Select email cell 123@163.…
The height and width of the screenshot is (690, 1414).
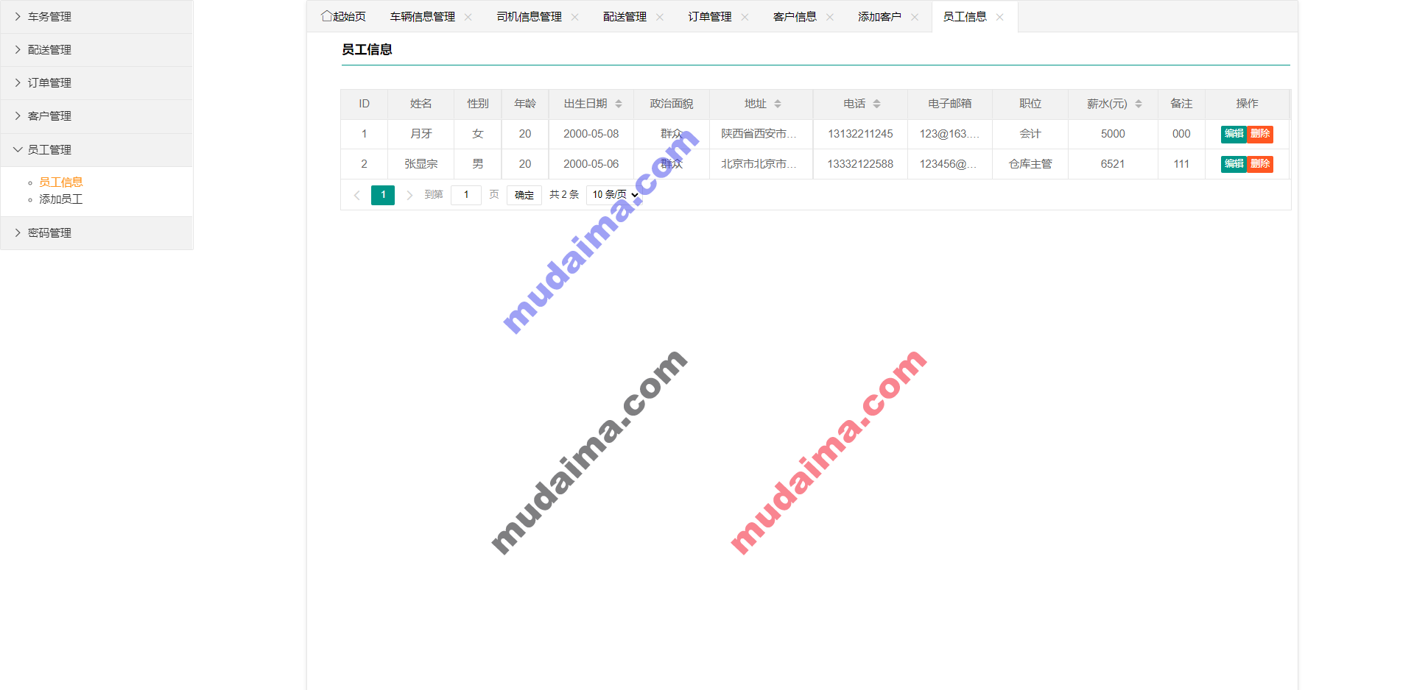click(950, 134)
